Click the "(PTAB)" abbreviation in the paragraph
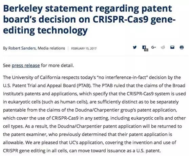 (x=84, y=85)
